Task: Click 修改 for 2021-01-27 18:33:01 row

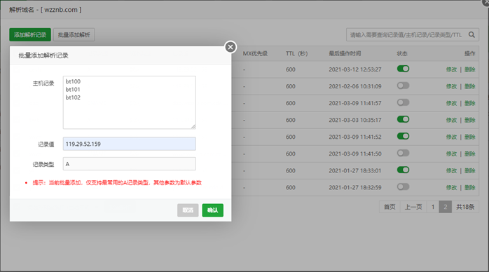Action: 451,170
